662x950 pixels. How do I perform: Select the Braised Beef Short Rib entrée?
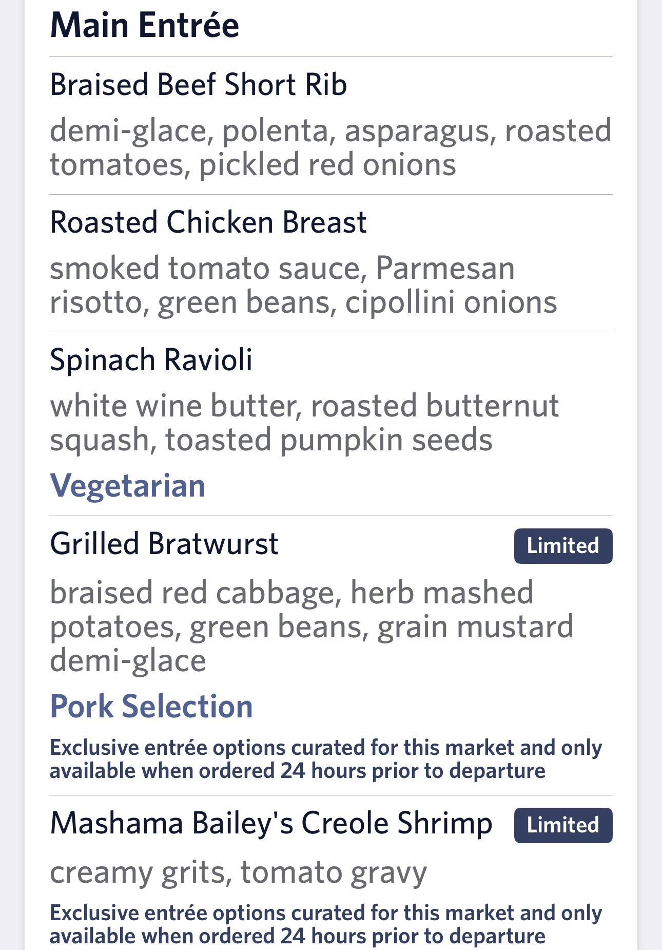pyautogui.click(x=198, y=85)
